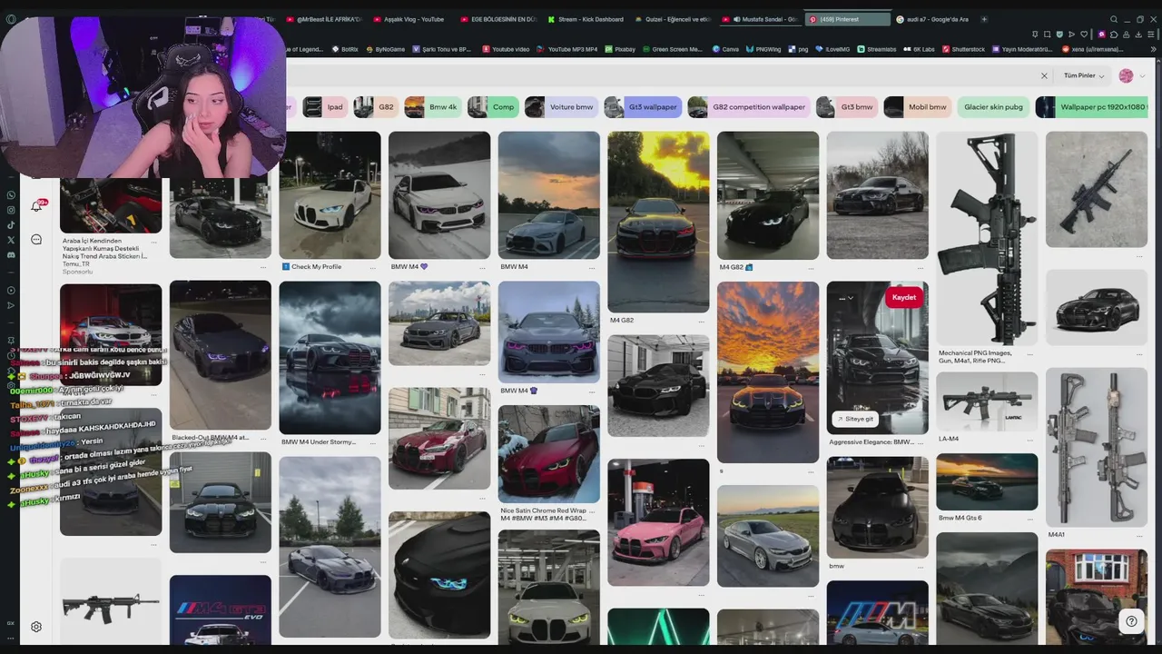
Task: Expand accounts chevron next to avatar
Action: click(1142, 76)
